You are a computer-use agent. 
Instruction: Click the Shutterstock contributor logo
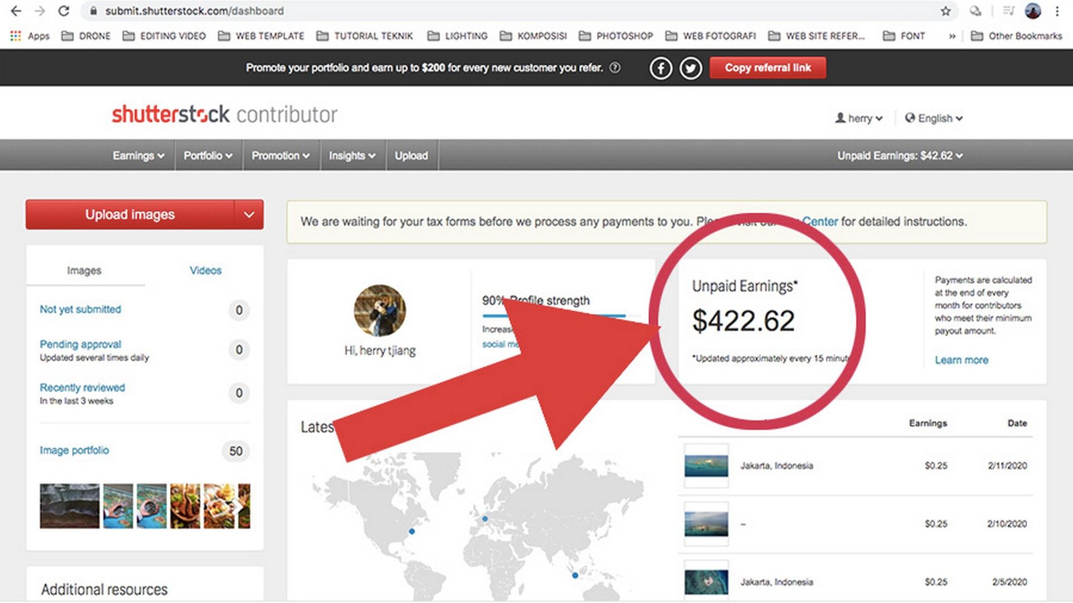click(x=225, y=114)
